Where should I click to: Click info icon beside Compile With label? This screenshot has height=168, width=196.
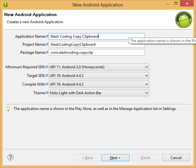47,84
